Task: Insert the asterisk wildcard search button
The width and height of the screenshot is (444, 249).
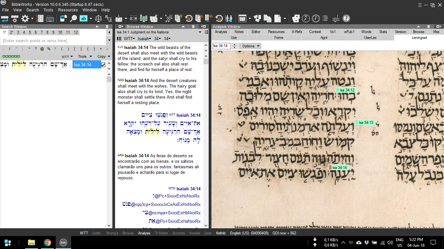Action: coord(29,49)
